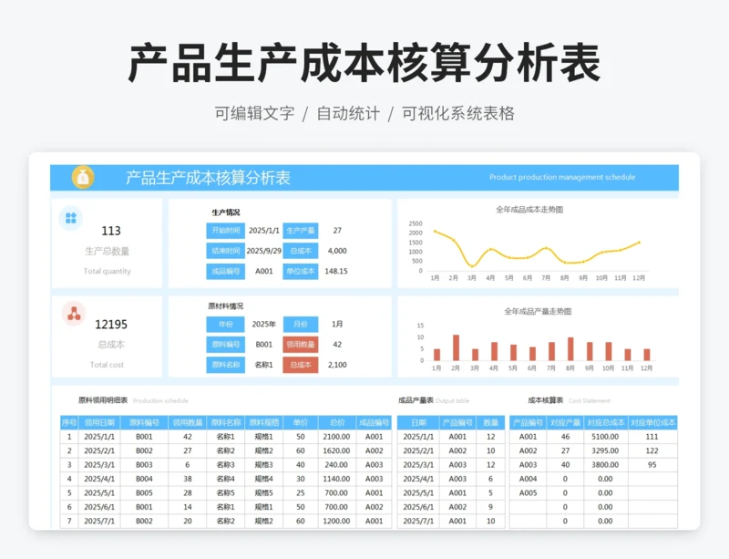The width and height of the screenshot is (729, 559).
Task: Click the unit cost cell 95
Action: coord(652,464)
